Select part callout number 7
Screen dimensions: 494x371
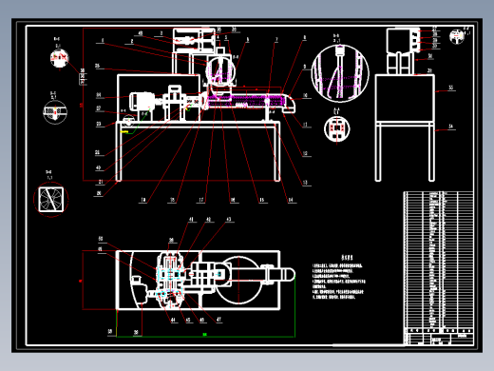pyautogui.click(x=276, y=39)
